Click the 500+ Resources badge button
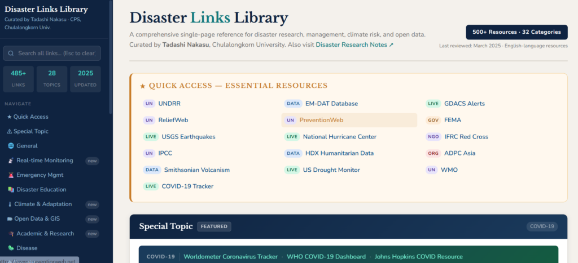This screenshot has height=263, width=578. pos(516,32)
